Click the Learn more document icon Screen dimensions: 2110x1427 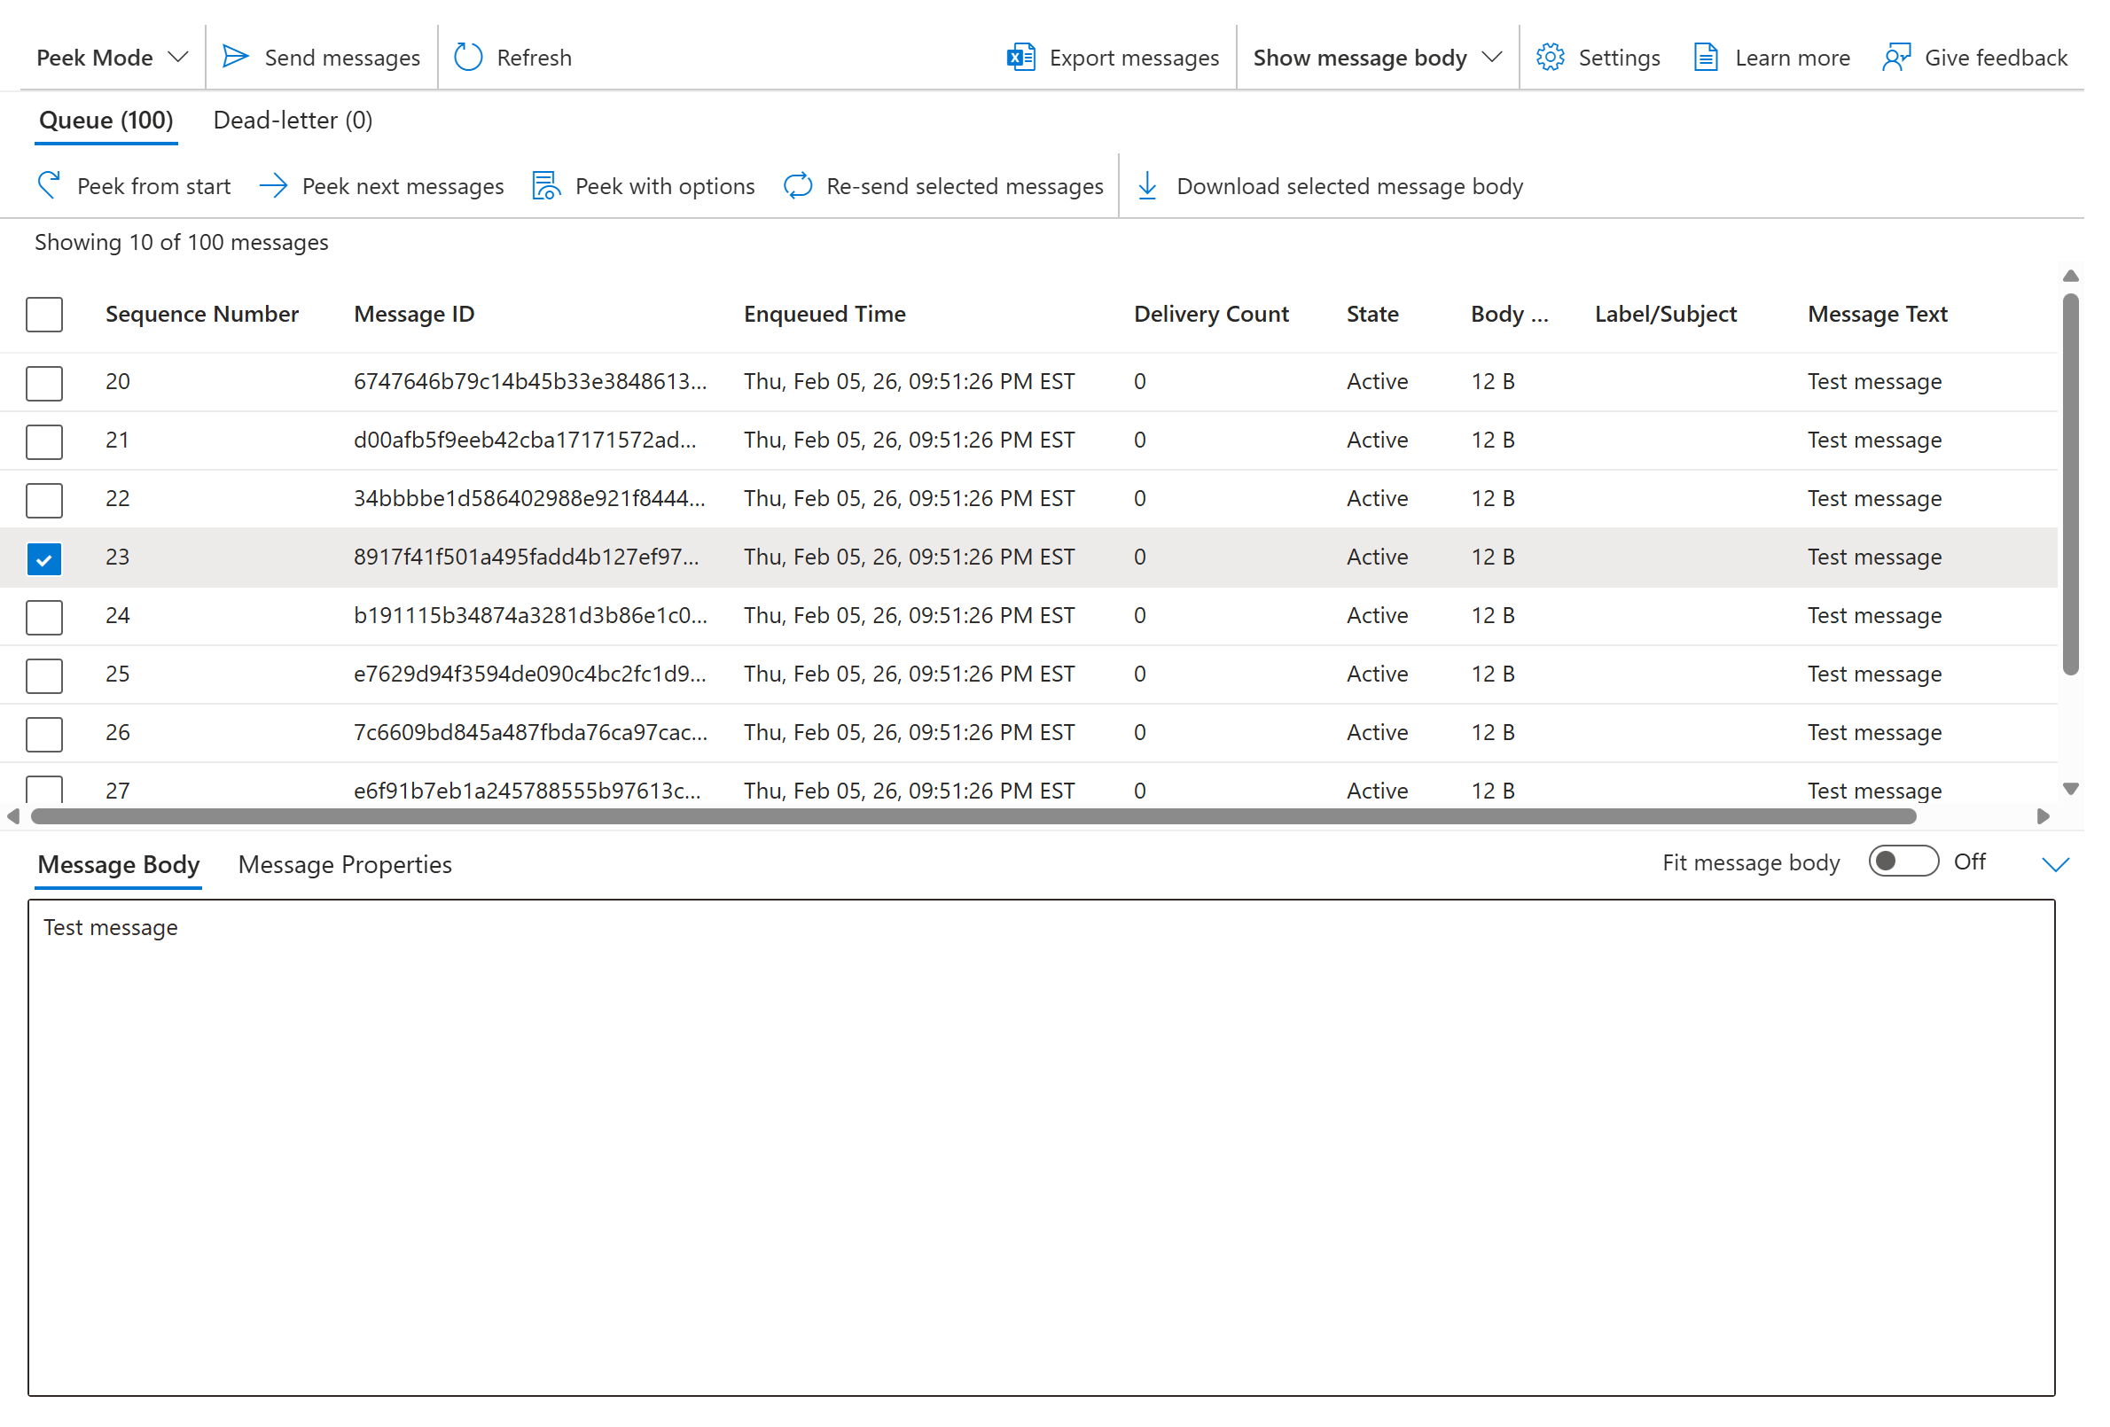click(x=1707, y=58)
